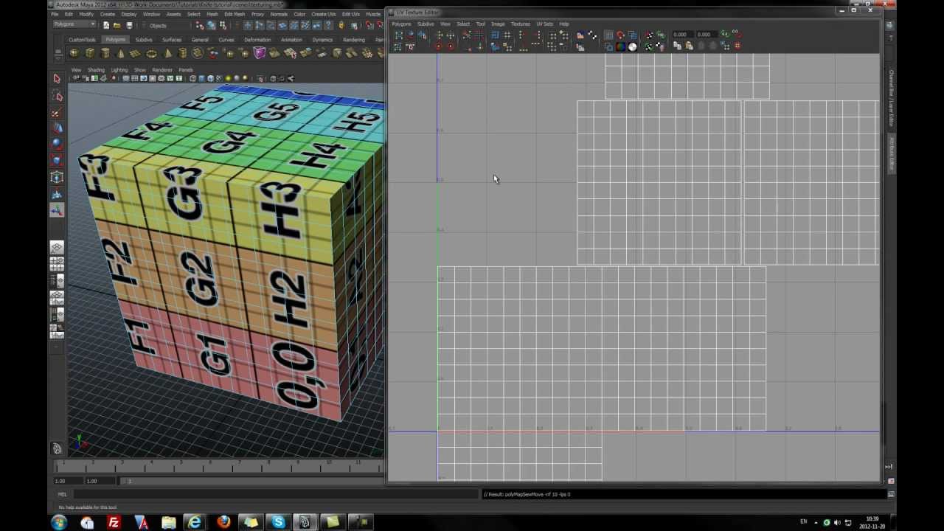Activate the Scale tool in toolbox

point(57,162)
